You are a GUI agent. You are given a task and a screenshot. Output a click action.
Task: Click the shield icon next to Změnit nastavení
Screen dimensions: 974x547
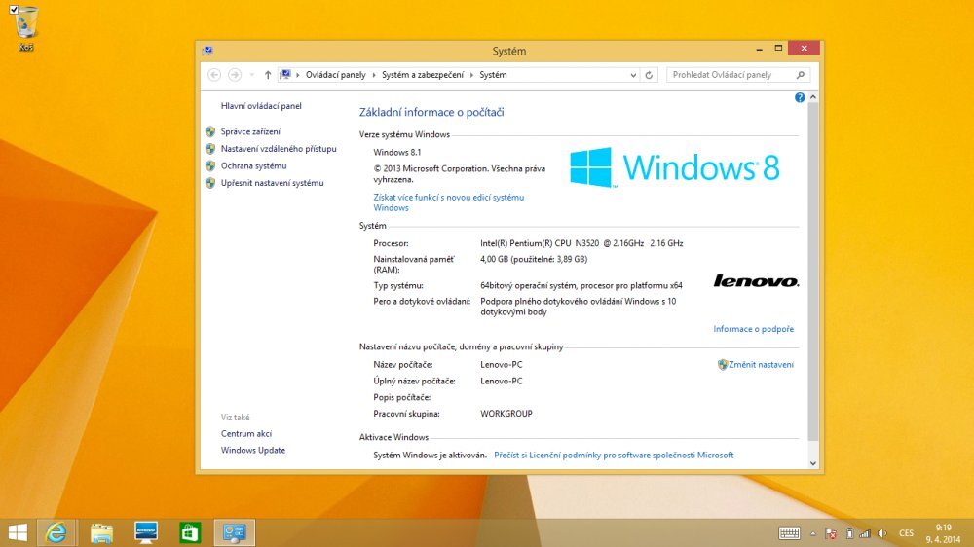point(723,365)
